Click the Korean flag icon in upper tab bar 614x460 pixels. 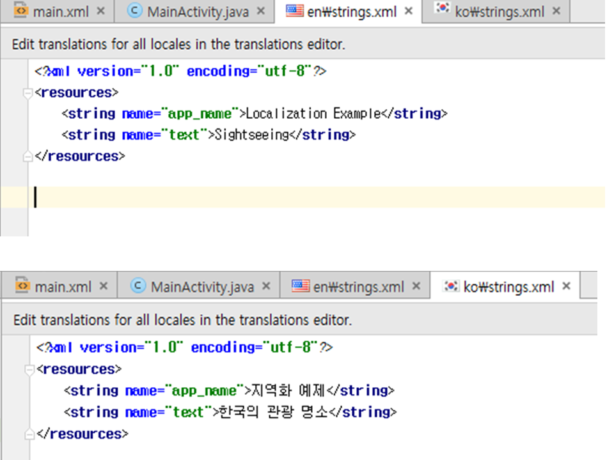pyautogui.click(x=443, y=10)
